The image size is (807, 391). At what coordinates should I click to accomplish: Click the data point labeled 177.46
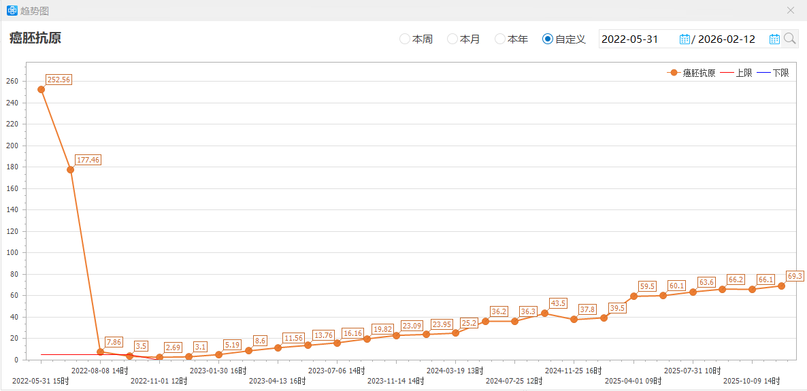[70, 169]
